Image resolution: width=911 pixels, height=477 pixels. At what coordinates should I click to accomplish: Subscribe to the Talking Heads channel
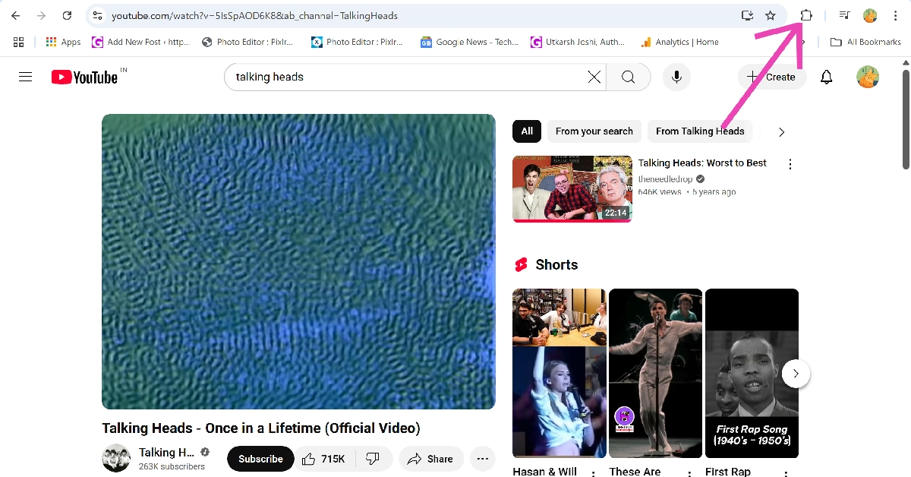coord(260,459)
